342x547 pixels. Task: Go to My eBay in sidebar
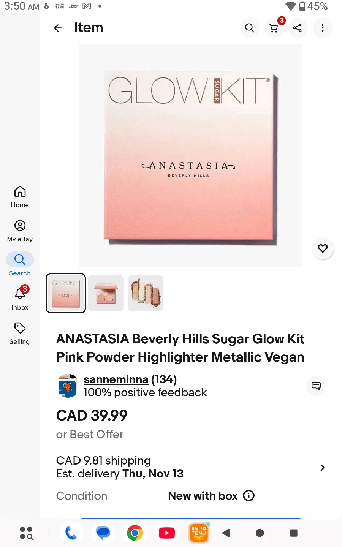click(x=20, y=231)
